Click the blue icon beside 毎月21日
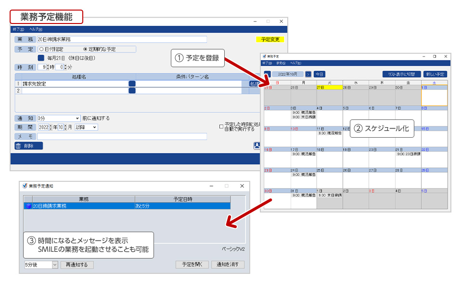Image resolution: width=461 pixels, height=283 pixels. 40,58
